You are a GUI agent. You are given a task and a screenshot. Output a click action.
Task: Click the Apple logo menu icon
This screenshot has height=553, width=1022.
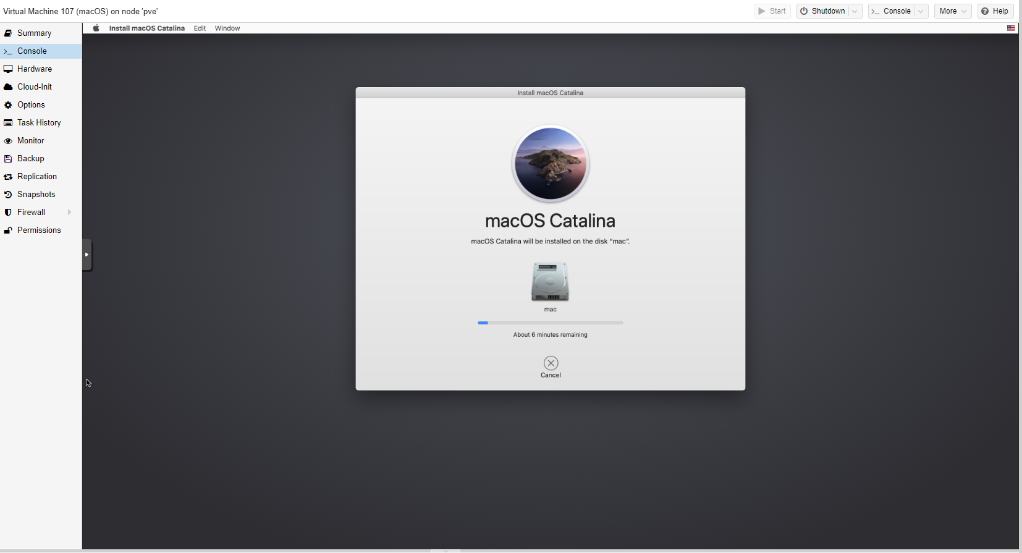(x=96, y=28)
